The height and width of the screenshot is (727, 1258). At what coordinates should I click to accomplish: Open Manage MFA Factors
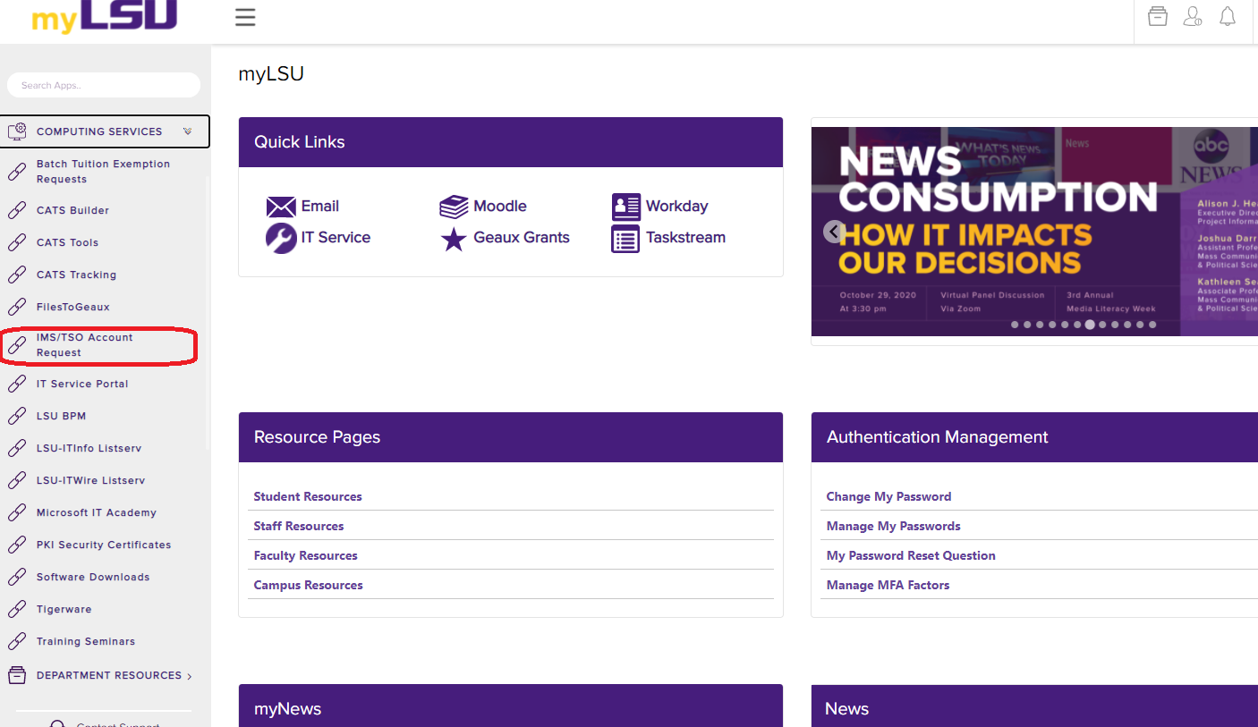pyautogui.click(x=888, y=585)
